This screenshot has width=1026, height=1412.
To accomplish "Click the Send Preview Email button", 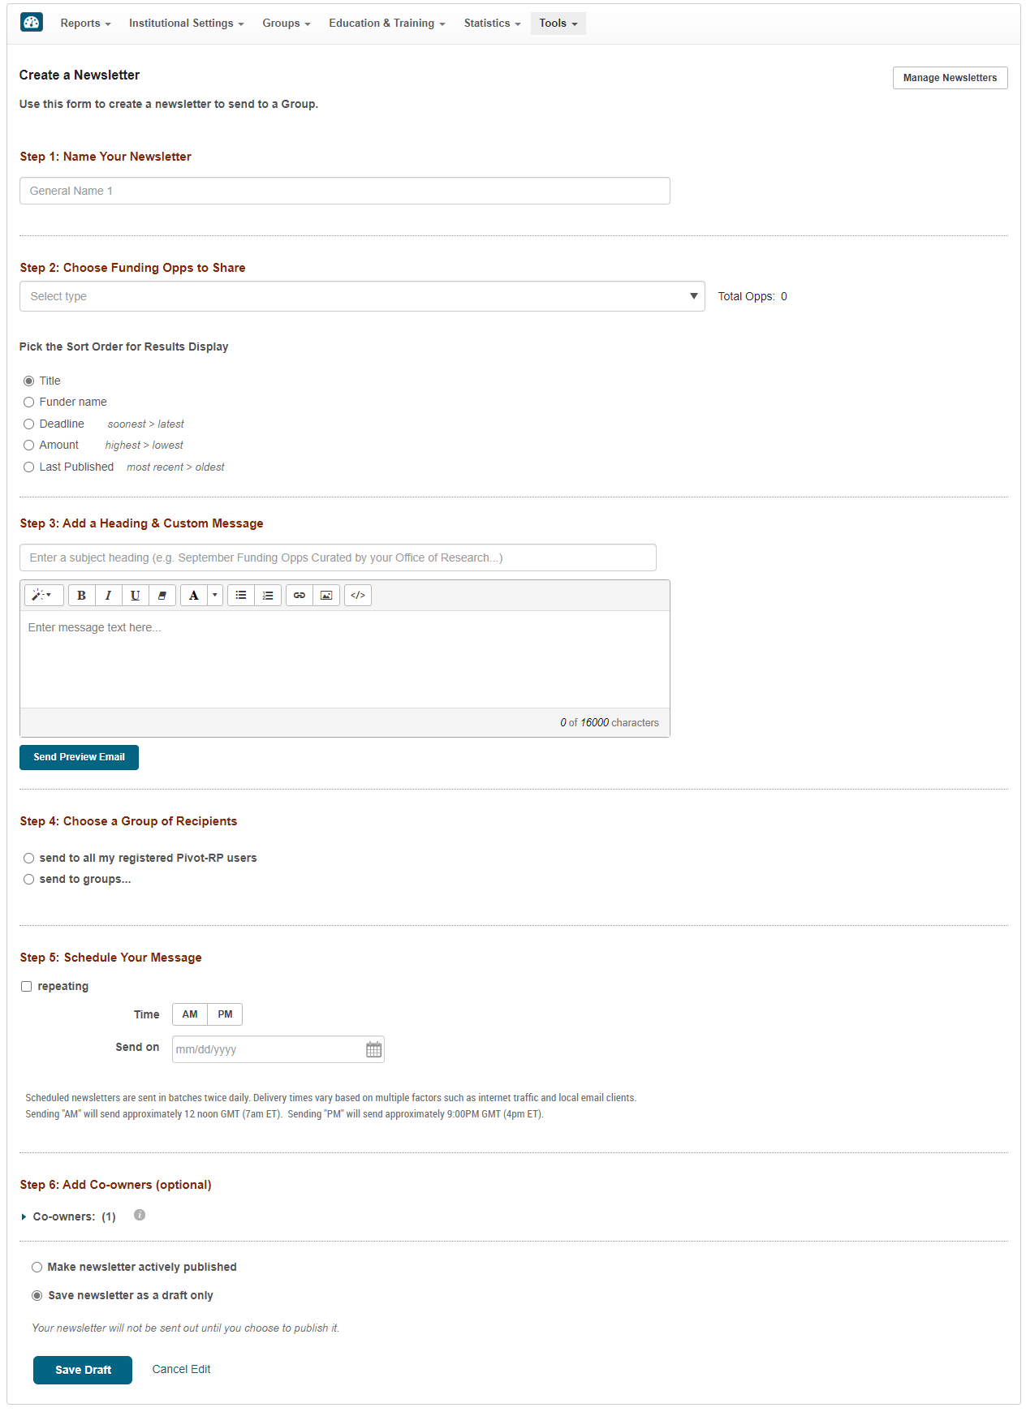I will coord(79,757).
